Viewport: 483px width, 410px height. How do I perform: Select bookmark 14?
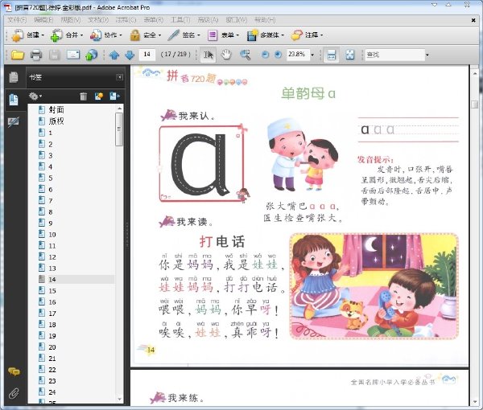click(52, 280)
